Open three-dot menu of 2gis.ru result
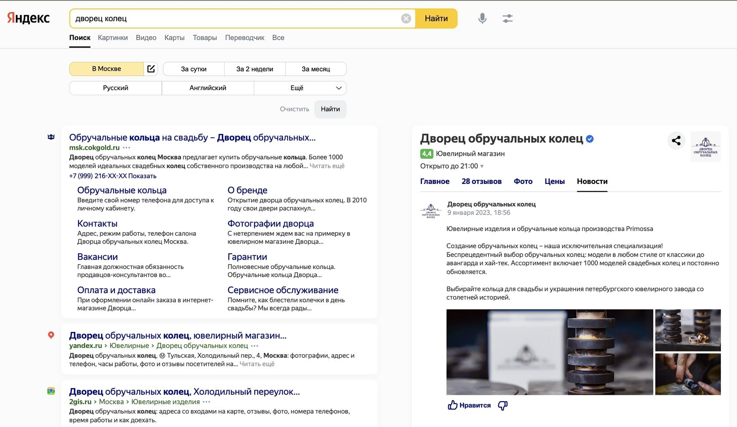The height and width of the screenshot is (427, 737). [206, 402]
